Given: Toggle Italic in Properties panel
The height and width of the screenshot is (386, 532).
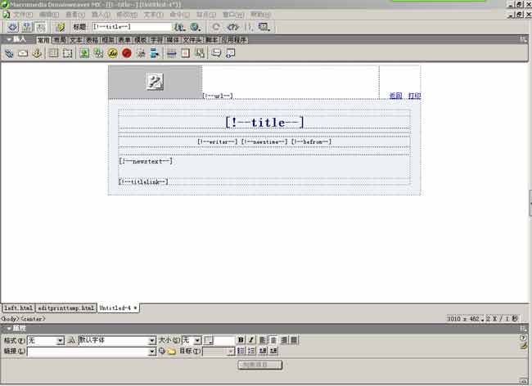Looking at the screenshot, I should [x=251, y=339].
